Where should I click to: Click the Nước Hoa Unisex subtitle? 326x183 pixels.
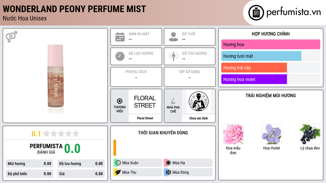25,18
